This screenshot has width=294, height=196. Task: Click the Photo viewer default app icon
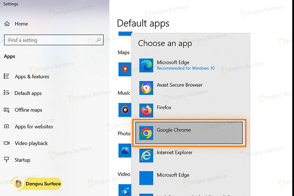tap(125, 150)
